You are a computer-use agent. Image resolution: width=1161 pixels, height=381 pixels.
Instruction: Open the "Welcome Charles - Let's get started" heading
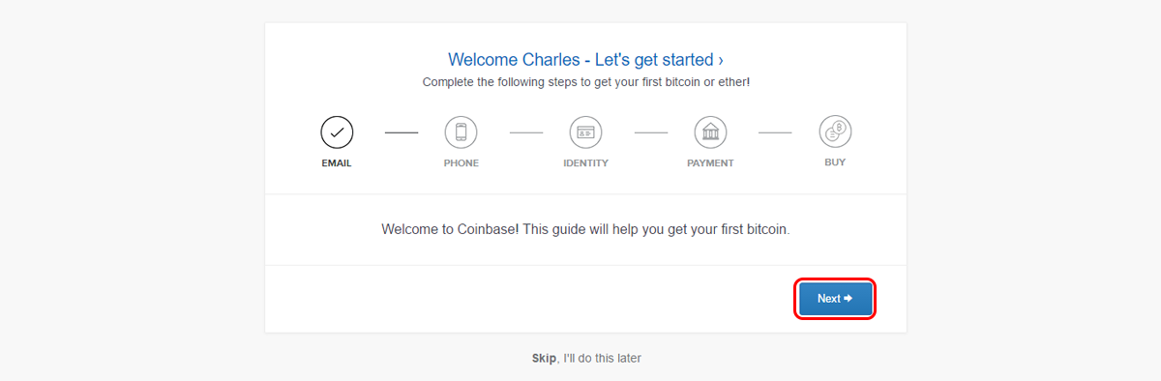(x=586, y=60)
